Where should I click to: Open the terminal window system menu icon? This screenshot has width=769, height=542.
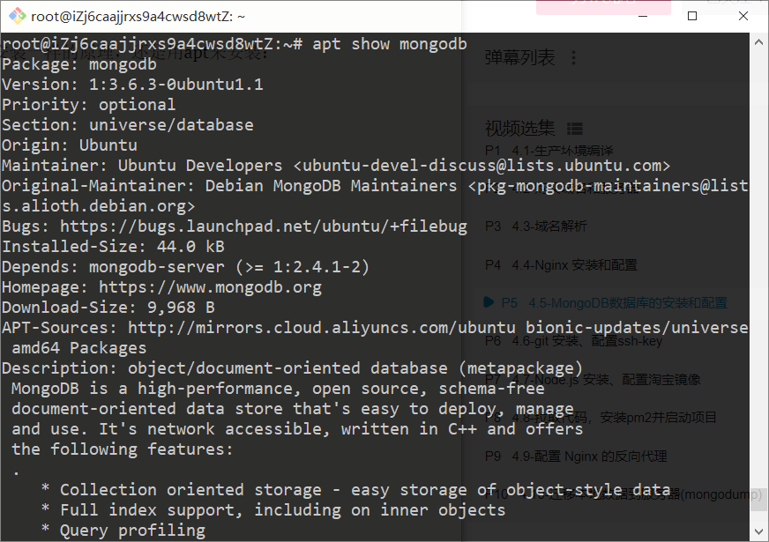[17, 16]
